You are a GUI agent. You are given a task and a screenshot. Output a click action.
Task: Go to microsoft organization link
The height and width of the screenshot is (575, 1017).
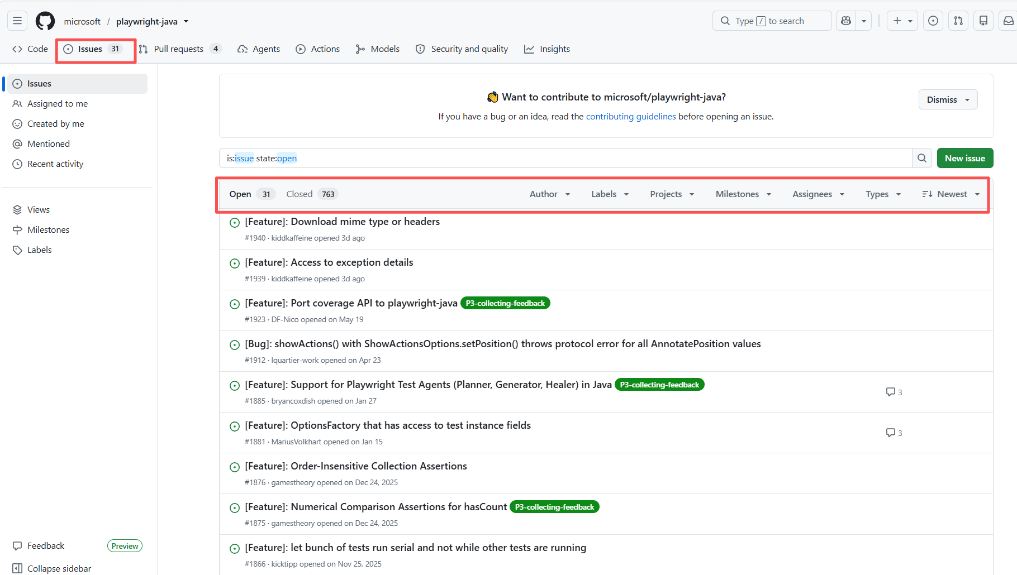pos(82,21)
